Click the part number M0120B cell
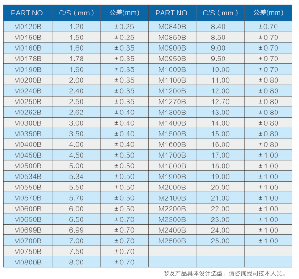This screenshot has width=299, height=279. (28, 27)
